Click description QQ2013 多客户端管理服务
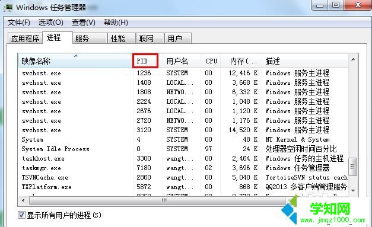The image size is (372, 227). click(x=306, y=187)
